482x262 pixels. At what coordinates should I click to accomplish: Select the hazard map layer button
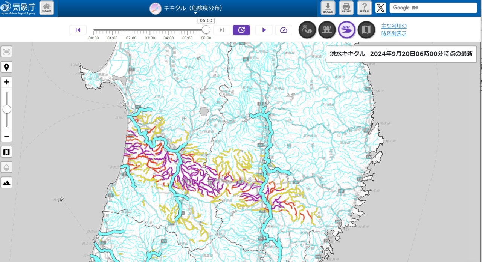click(x=366, y=30)
